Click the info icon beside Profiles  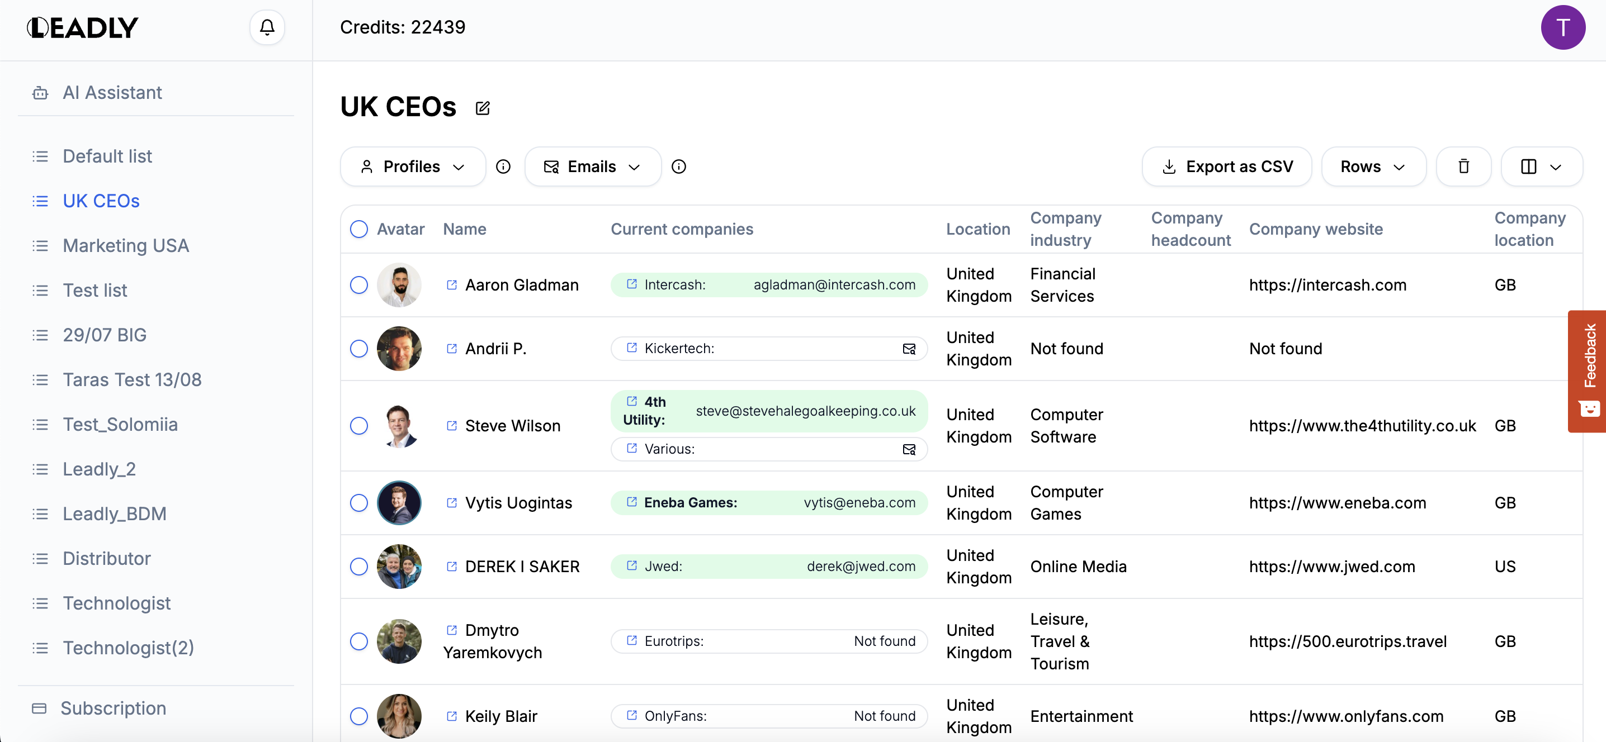pyautogui.click(x=503, y=167)
